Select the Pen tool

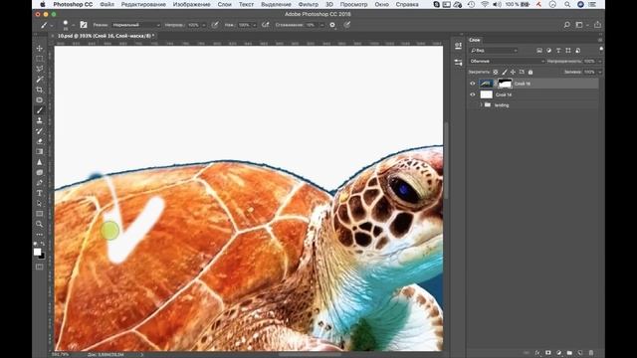(40, 183)
